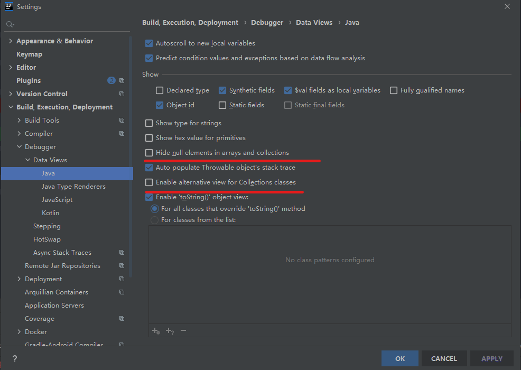Select 'For classes from the list' radio
Viewport: 521px width, 370px height.
(154, 220)
